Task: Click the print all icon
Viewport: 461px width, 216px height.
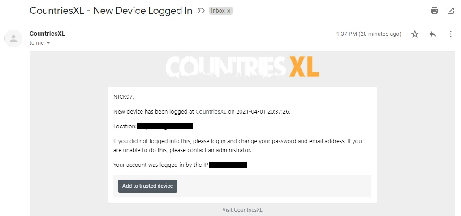Action: pos(434,11)
